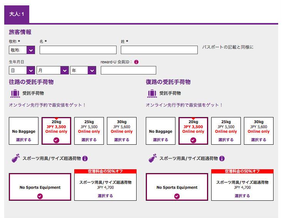This screenshot has width=282, height=218.
Task: Open info tooltip for outbound スポーツ用具/サイズ超過荷物
Action: click(x=85, y=159)
